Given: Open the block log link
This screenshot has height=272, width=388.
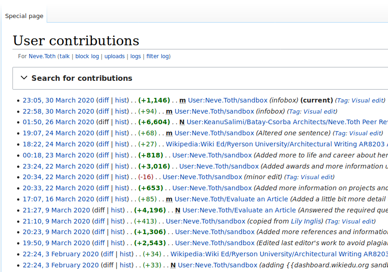Looking at the screenshot, I should click(x=87, y=56).
